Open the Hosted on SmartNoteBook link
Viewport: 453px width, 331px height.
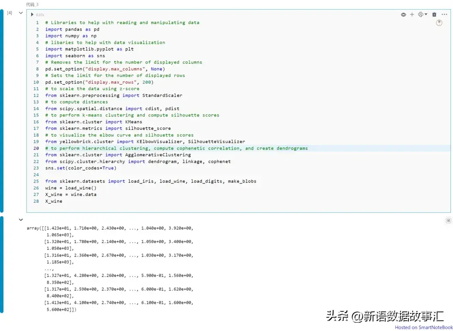pos(424,327)
